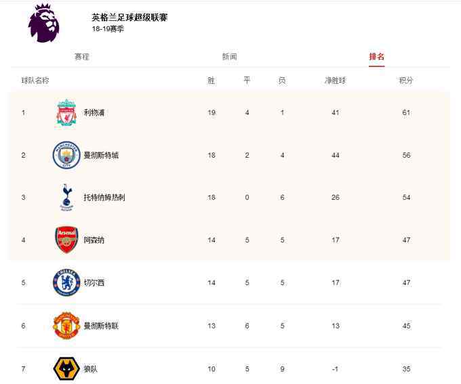Click team name 托特纳姆热刺
461x384 pixels.
point(104,198)
